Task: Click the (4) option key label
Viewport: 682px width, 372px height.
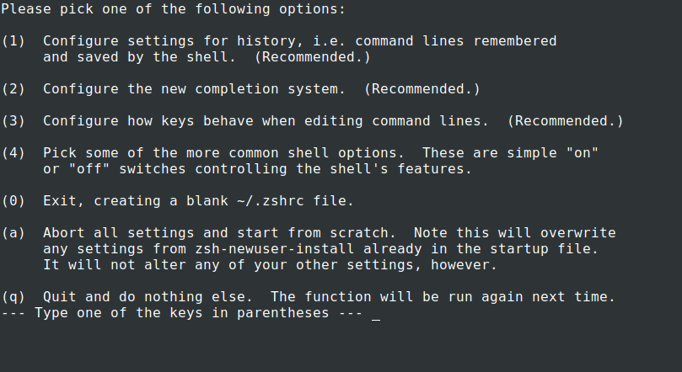Action: (13, 153)
